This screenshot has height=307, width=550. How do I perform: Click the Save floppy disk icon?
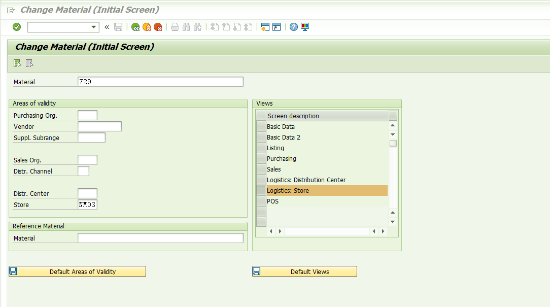pyautogui.click(x=118, y=27)
